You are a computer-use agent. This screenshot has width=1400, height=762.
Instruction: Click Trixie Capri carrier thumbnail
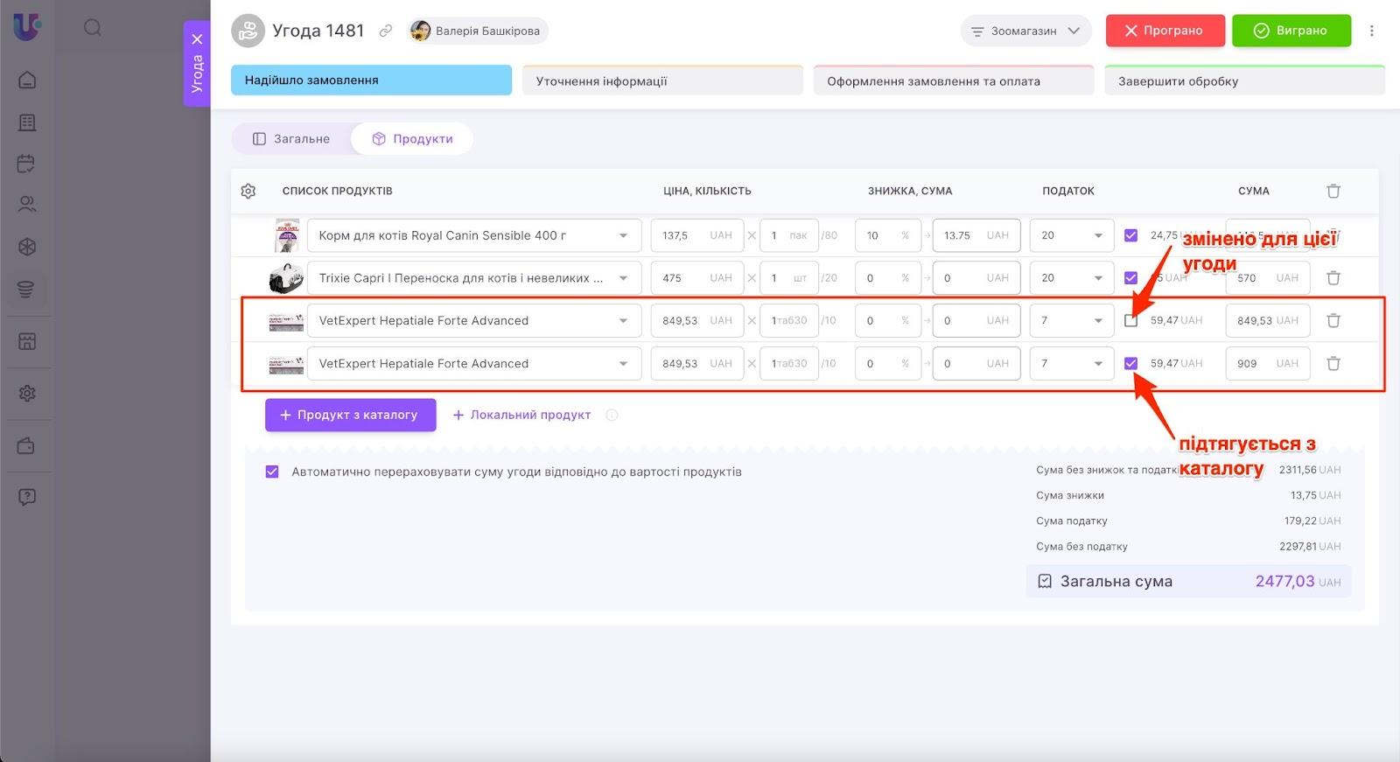[x=286, y=278]
